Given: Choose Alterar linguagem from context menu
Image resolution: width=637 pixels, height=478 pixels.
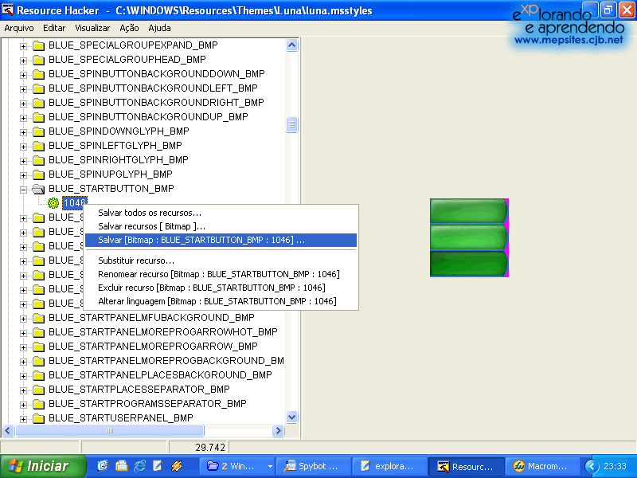Looking at the screenshot, I should pyautogui.click(x=221, y=301).
